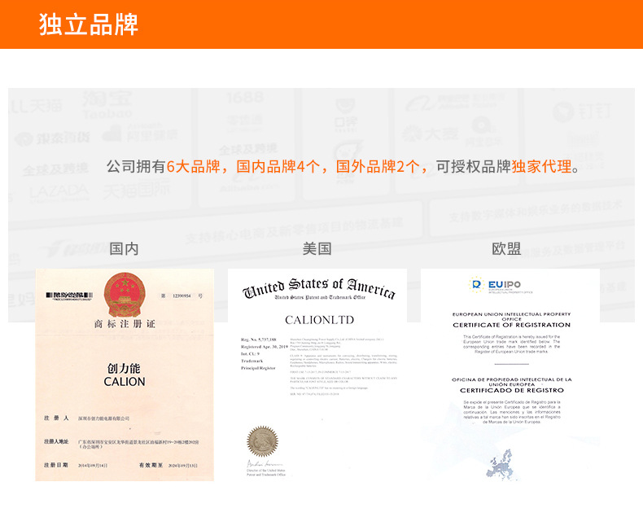
Task: Click the 独立品牌 header title
Action: coord(89,24)
